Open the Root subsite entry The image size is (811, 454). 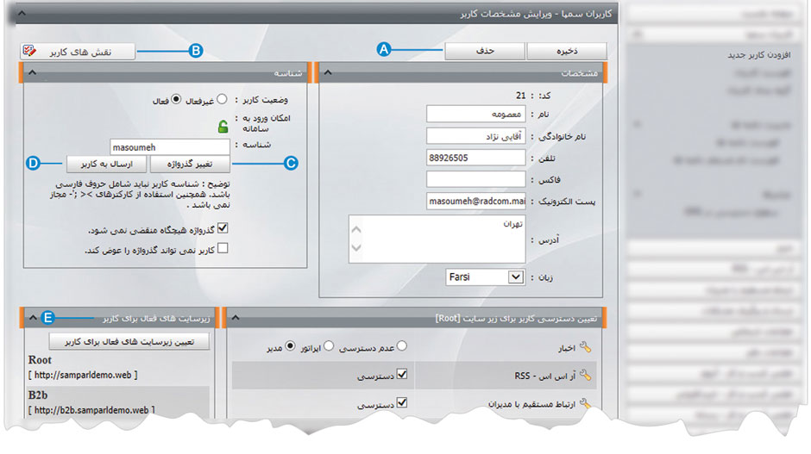pyautogui.click(x=41, y=360)
